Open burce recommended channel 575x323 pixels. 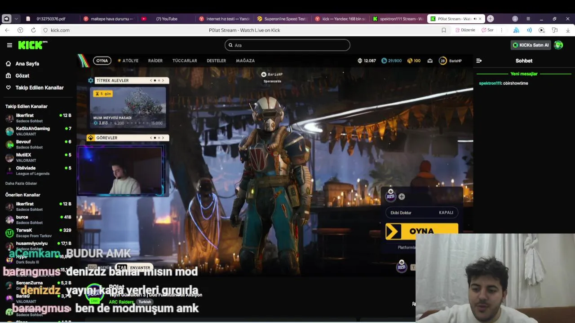click(38, 219)
